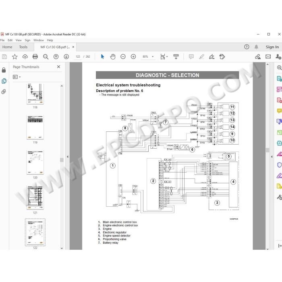The image size is (282, 282).
Task: Select the highlight text pen tool
Action: coord(201,57)
